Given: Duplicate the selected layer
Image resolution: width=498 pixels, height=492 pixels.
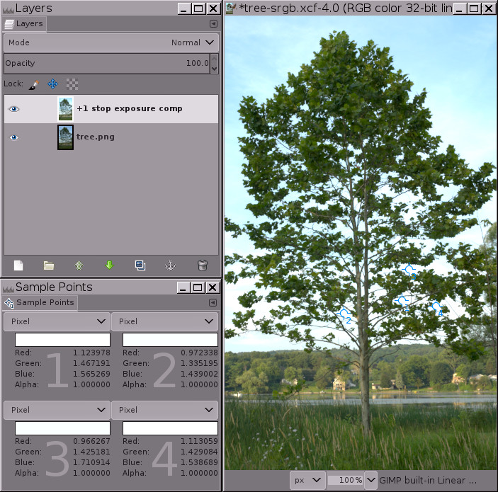Looking at the screenshot, I should pos(140,265).
